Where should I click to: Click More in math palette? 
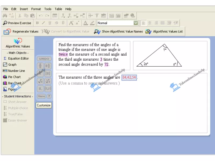click(x=41, y=96)
